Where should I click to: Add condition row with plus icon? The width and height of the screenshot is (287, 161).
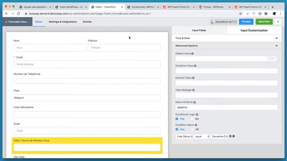(x=230, y=136)
